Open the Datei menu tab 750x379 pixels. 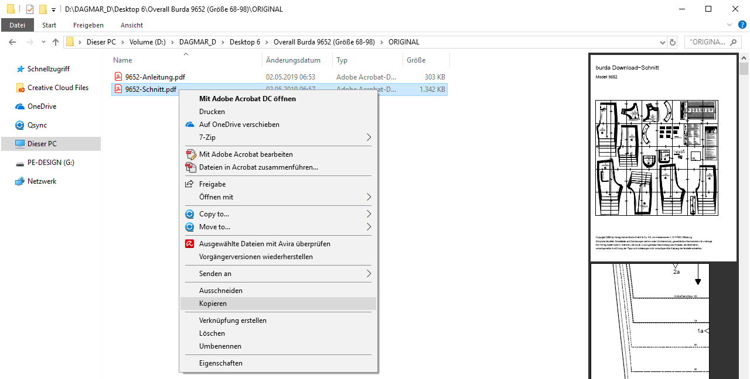pyautogui.click(x=17, y=25)
